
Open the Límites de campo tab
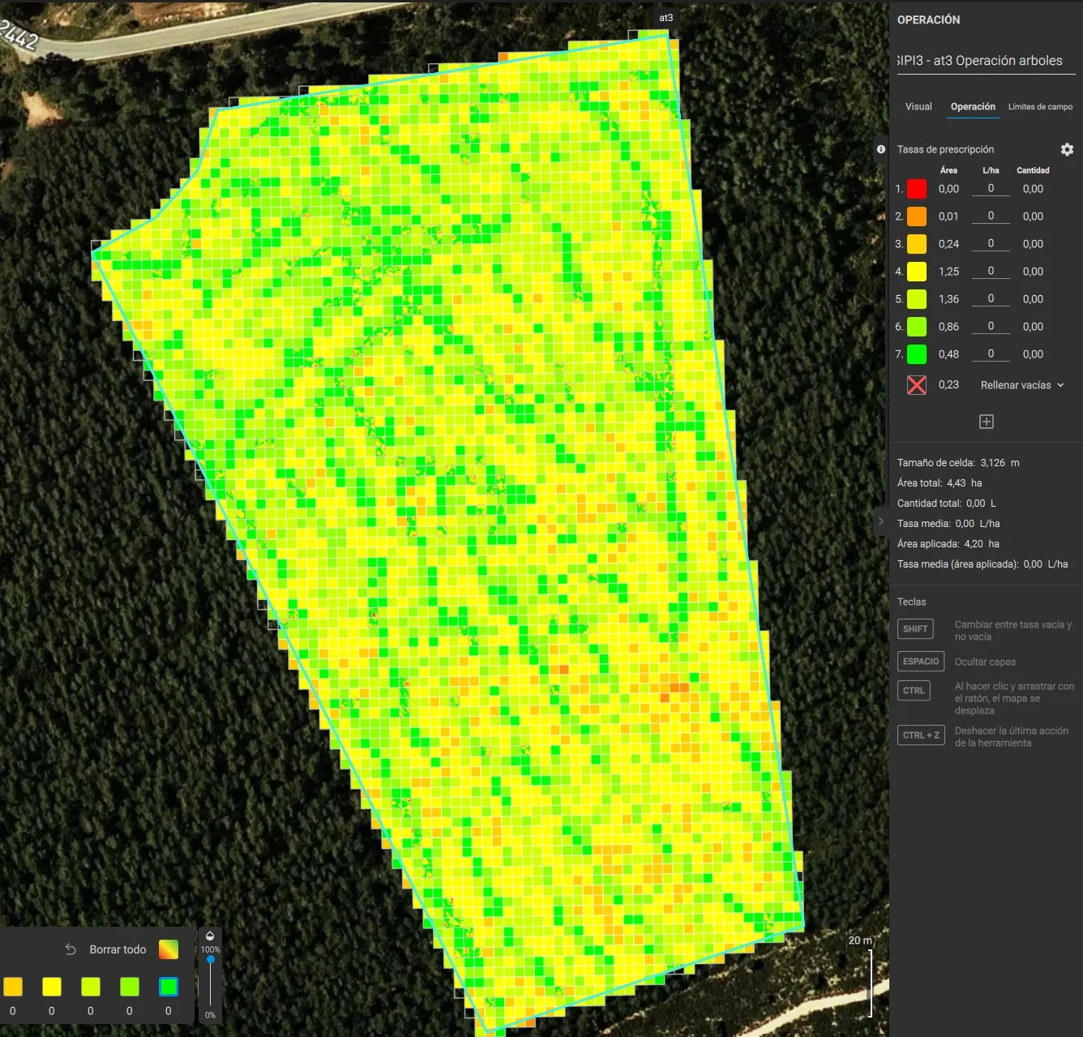click(x=1040, y=107)
